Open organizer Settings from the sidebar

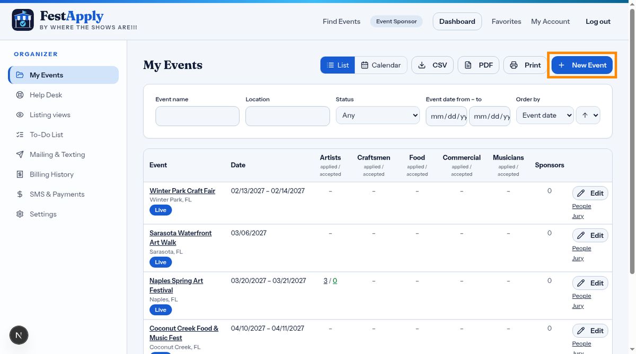[64, 214]
